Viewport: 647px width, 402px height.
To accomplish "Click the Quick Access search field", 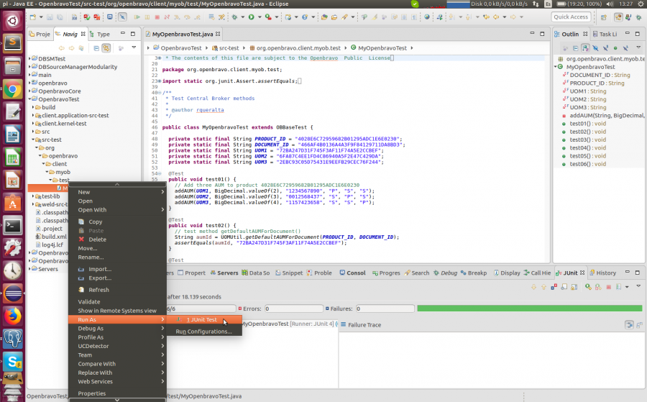I will click(571, 17).
